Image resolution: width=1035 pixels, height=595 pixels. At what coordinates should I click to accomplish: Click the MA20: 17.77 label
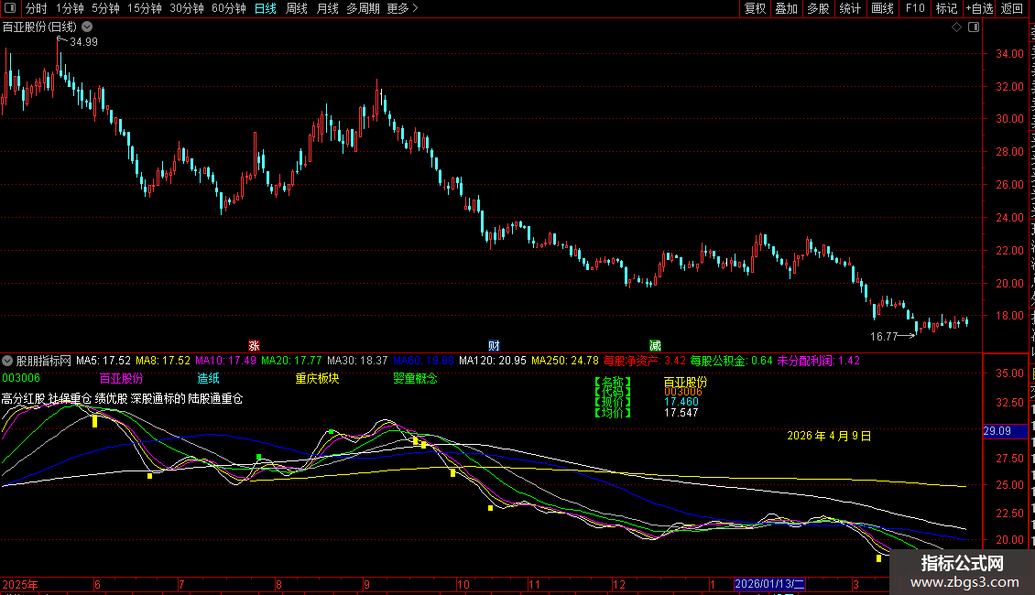[291, 361]
